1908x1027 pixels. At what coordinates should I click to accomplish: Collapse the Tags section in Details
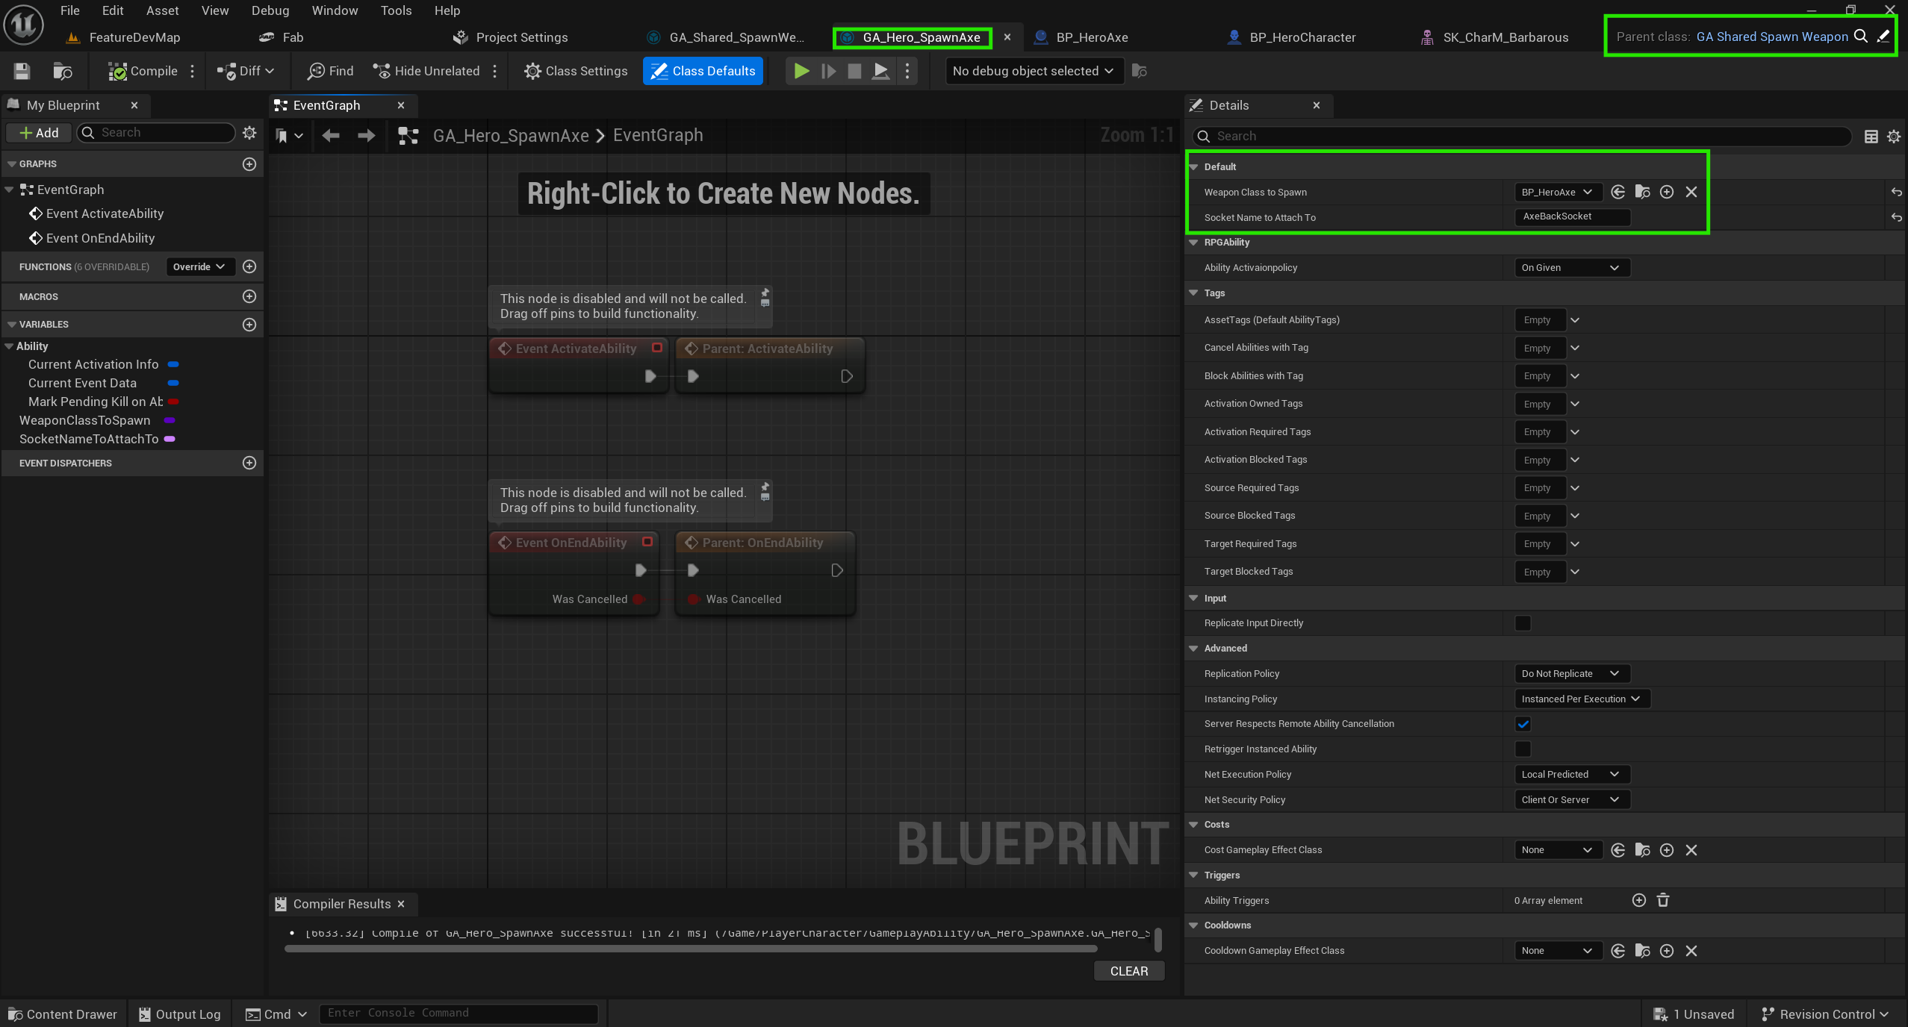tap(1193, 293)
